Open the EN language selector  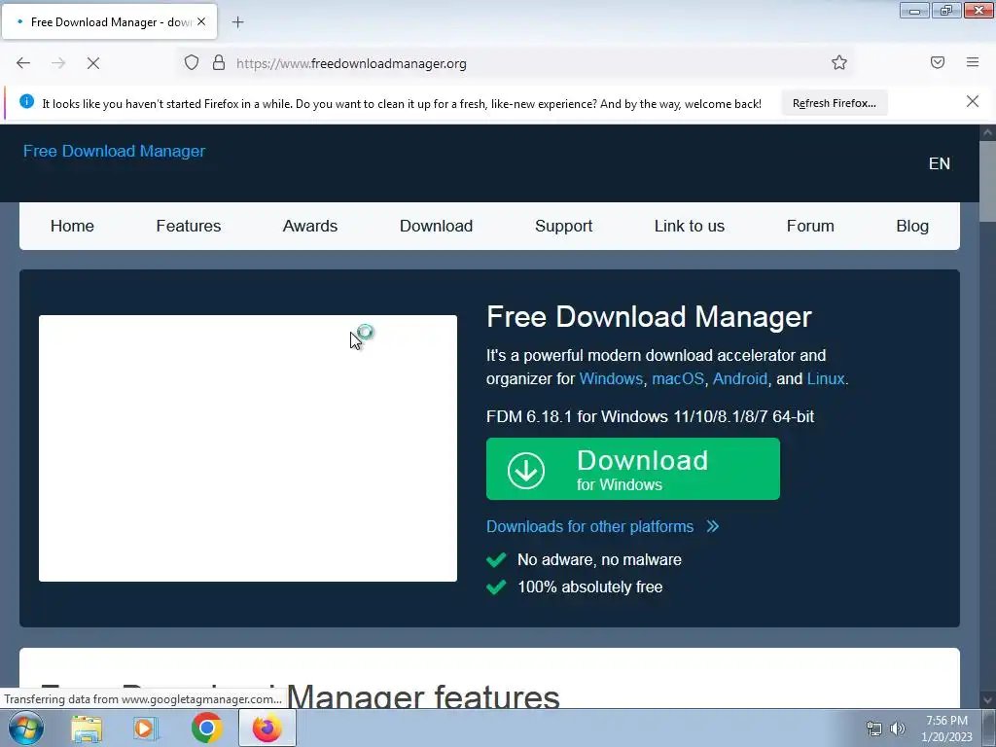coord(940,163)
